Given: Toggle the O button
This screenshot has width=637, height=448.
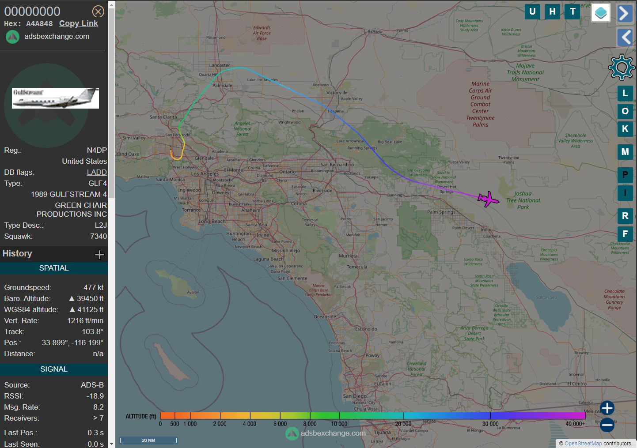Looking at the screenshot, I should tap(625, 111).
